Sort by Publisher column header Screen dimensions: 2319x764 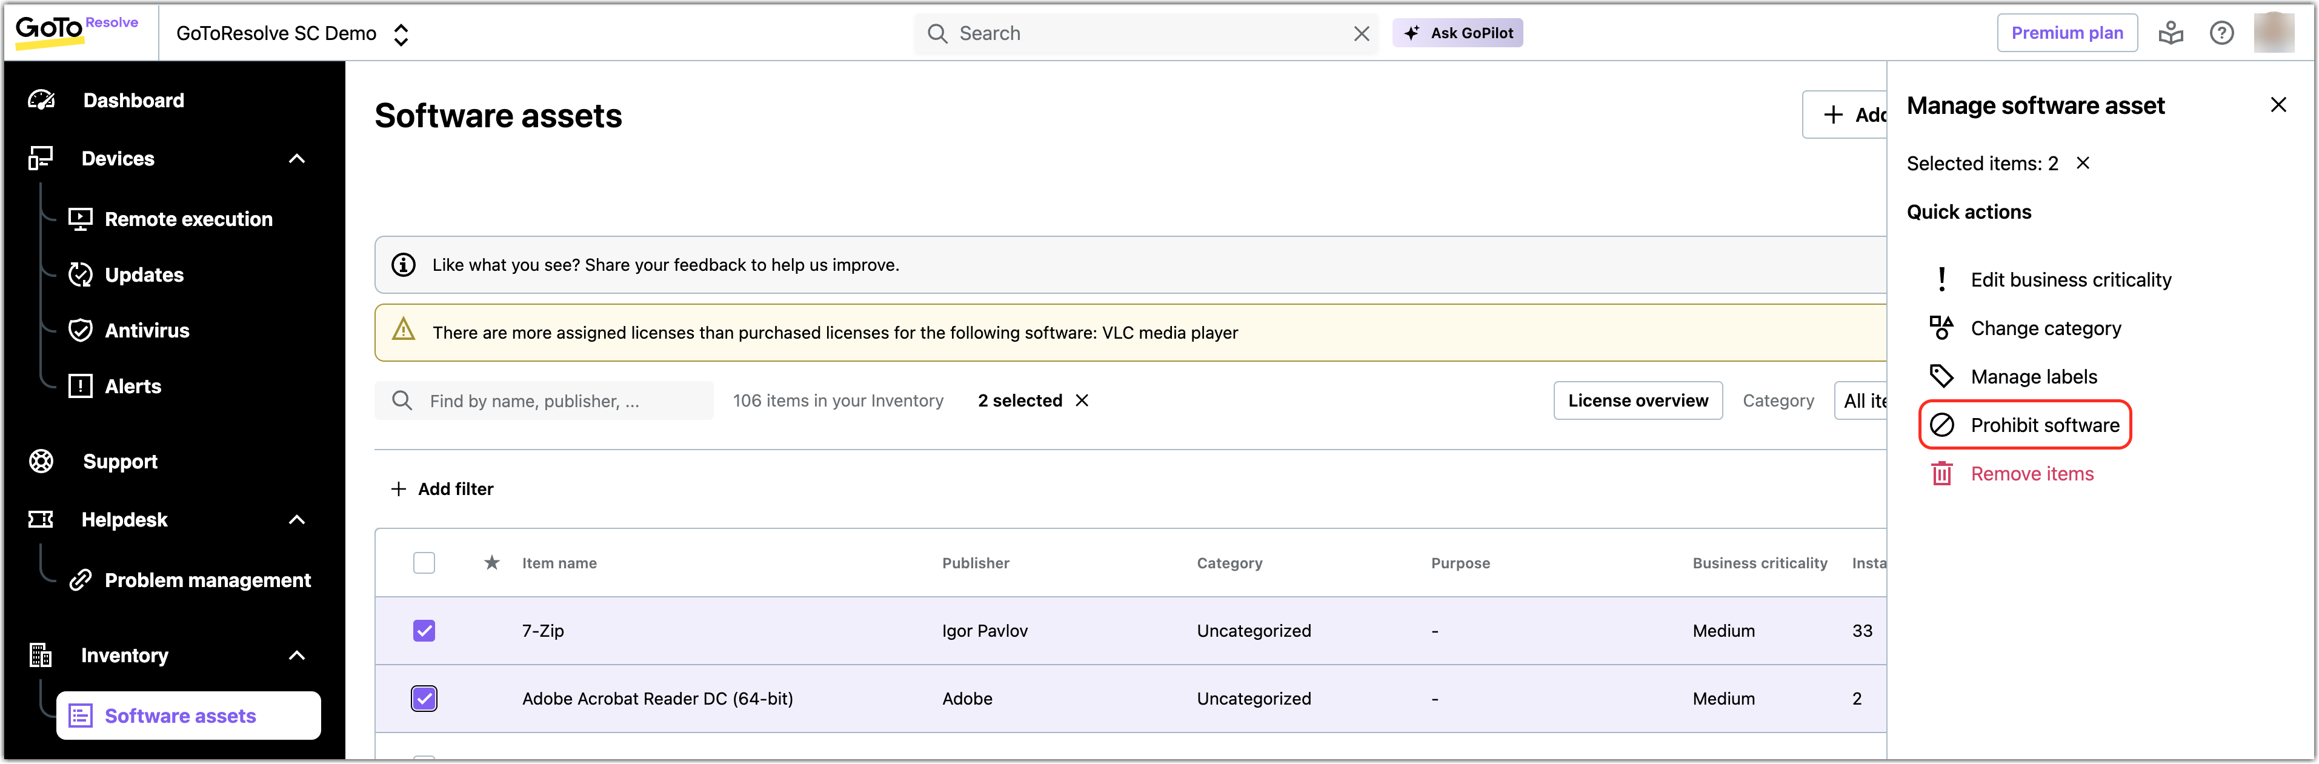pyautogui.click(x=975, y=562)
